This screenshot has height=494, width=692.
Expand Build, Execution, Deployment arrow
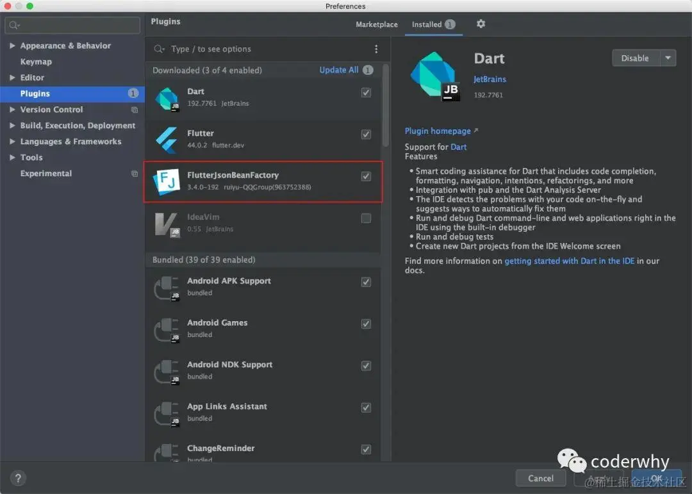[12, 126]
